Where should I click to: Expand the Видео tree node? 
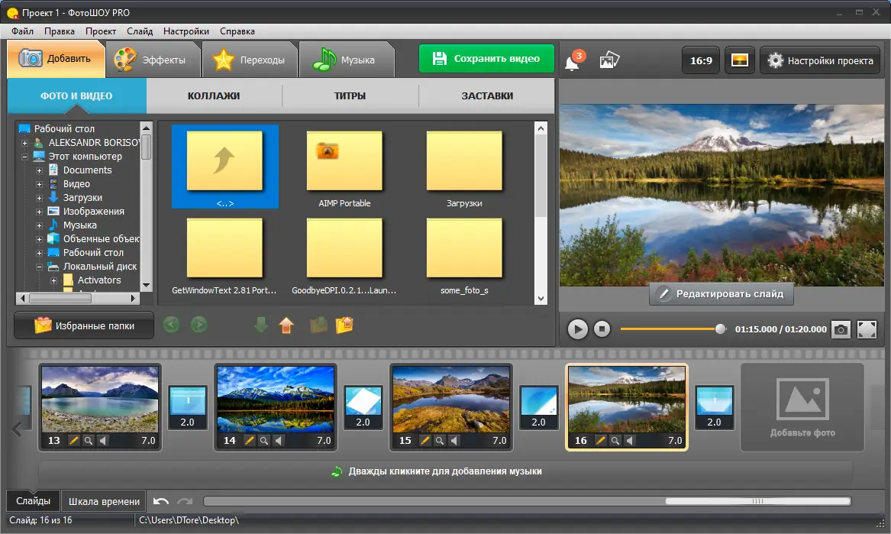click(39, 184)
